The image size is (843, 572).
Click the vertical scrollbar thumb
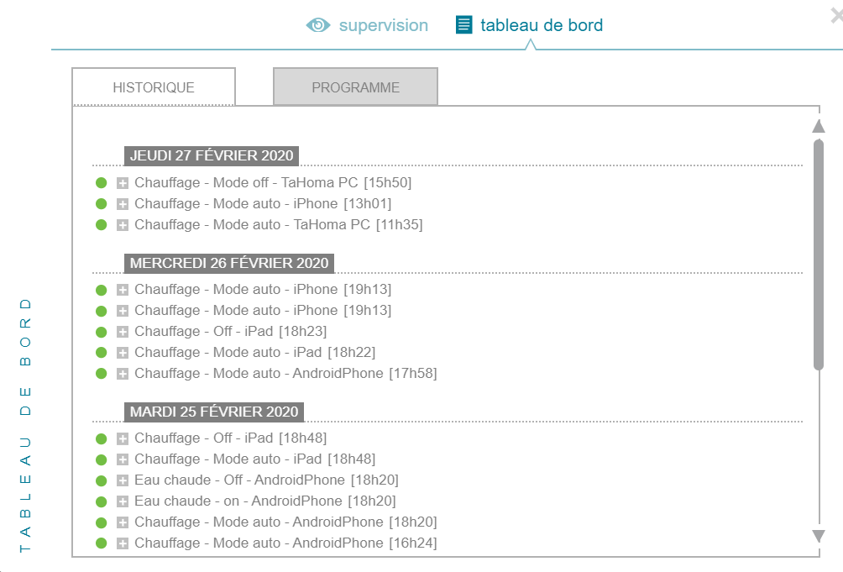pos(819,255)
